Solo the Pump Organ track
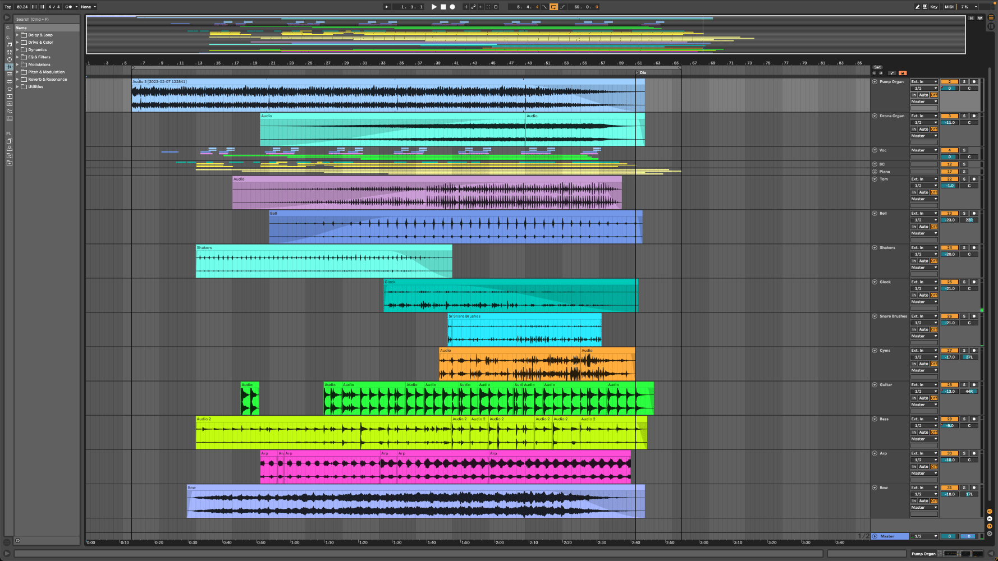The height and width of the screenshot is (561, 998). pos(964,82)
